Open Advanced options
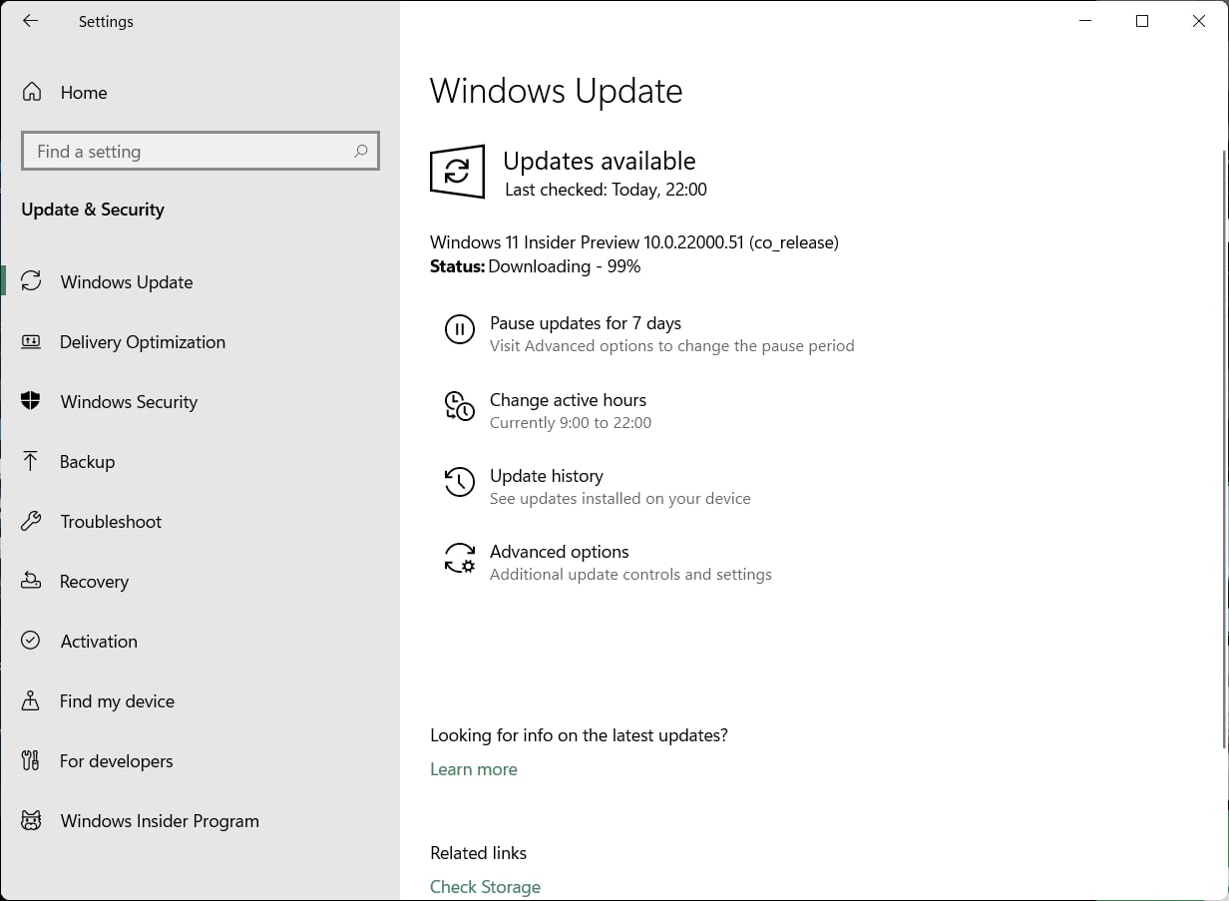The image size is (1229, 901). (x=559, y=551)
